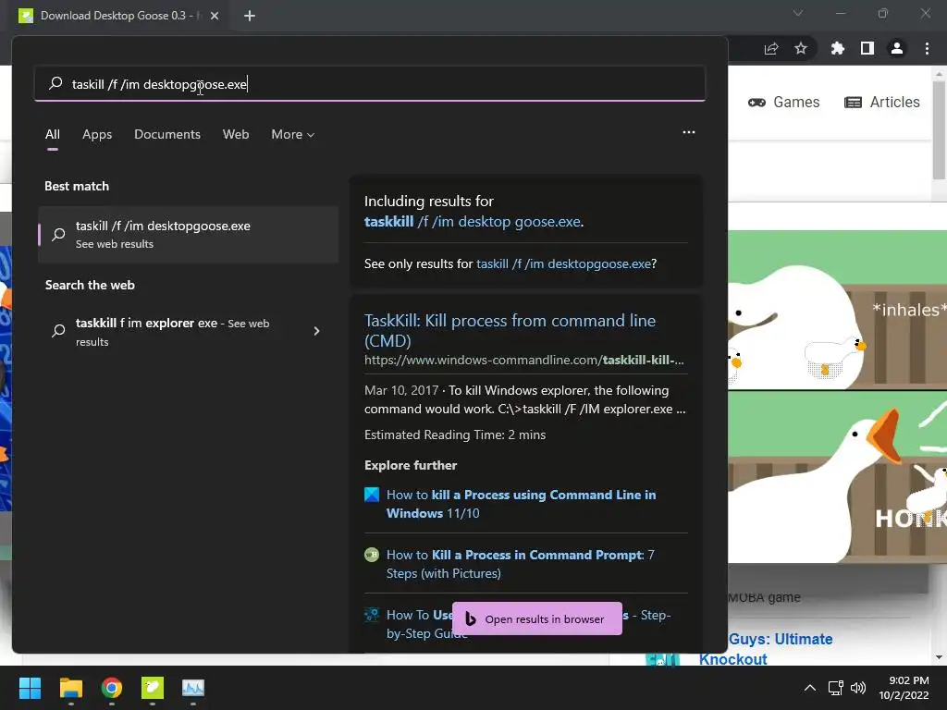Open the volume speaker tray icon

point(857,688)
